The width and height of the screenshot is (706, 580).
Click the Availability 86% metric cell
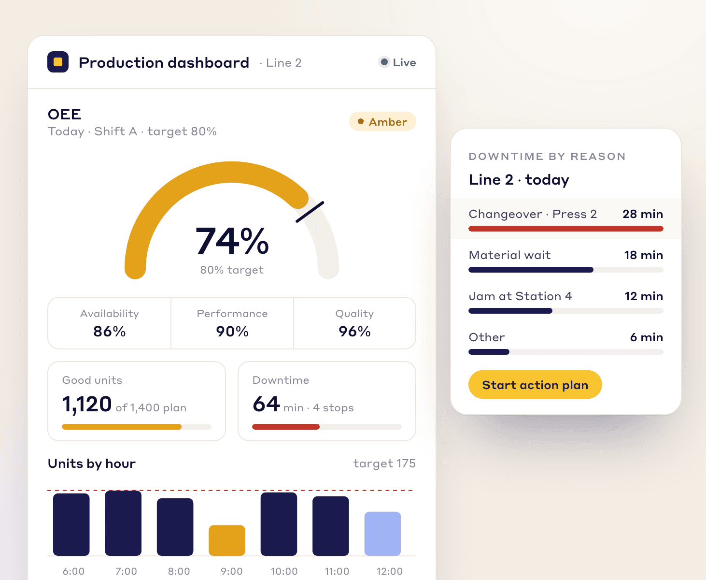110,323
